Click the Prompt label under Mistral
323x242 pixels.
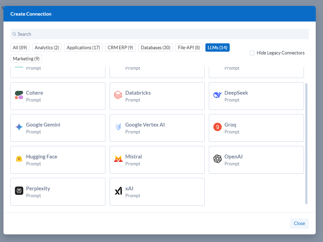click(x=133, y=164)
